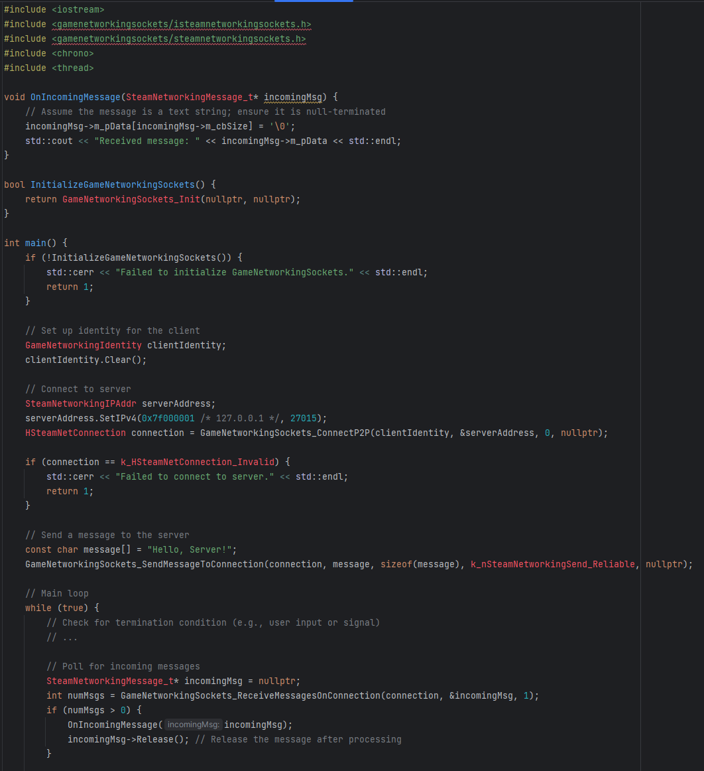Click the steamnetworkingsockets.h include path
The height and width of the screenshot is (771, 704).
point(178,39)
